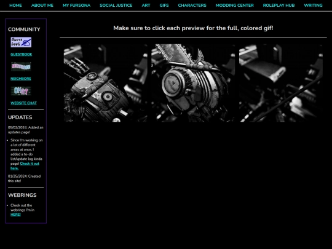Go to MODDING CENTER
The width and height of the screenshot is (332, 249).
pos(235,6)
